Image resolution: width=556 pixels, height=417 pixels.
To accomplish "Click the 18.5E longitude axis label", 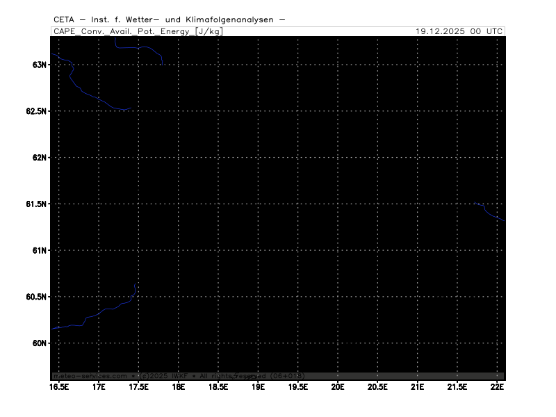I will [x=218, y=386].
